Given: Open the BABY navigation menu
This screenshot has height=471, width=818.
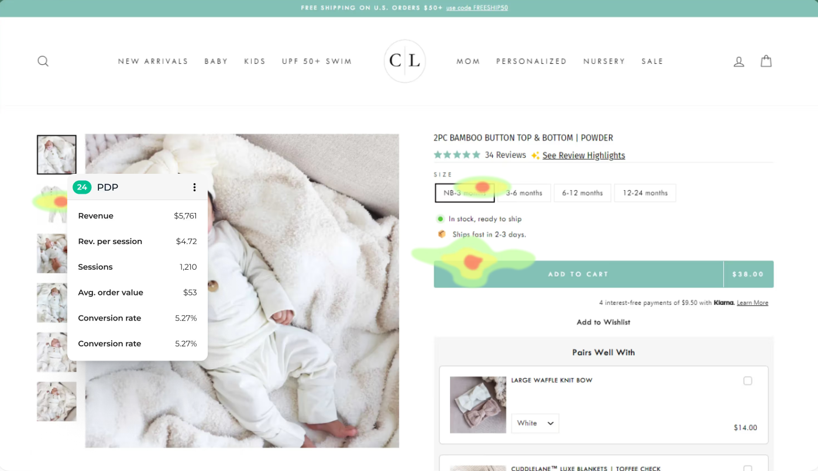Looking at the screenshot, I should tap(216, 61).
